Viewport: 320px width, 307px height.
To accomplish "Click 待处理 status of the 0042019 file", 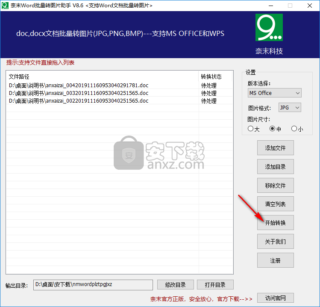I will point(209,86).
